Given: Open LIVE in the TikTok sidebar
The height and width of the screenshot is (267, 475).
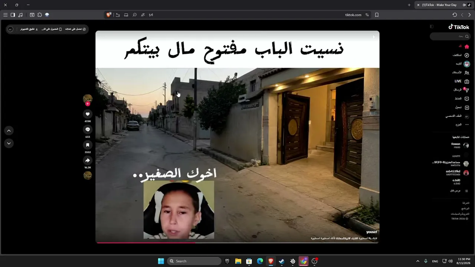Looking at the screenshot, I should (462, 81).
